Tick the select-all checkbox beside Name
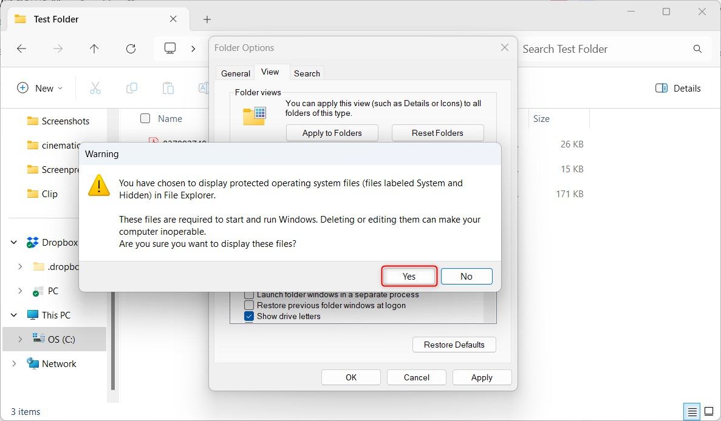 click(x=145, y=118)
